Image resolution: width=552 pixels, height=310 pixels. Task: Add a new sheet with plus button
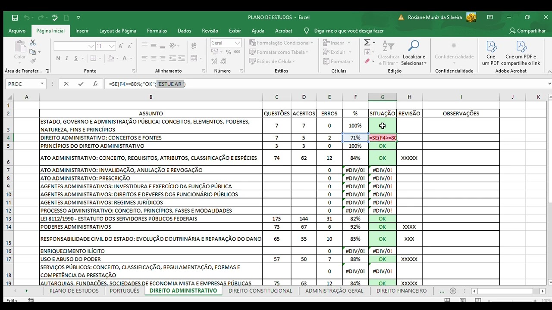click(453, 291)
